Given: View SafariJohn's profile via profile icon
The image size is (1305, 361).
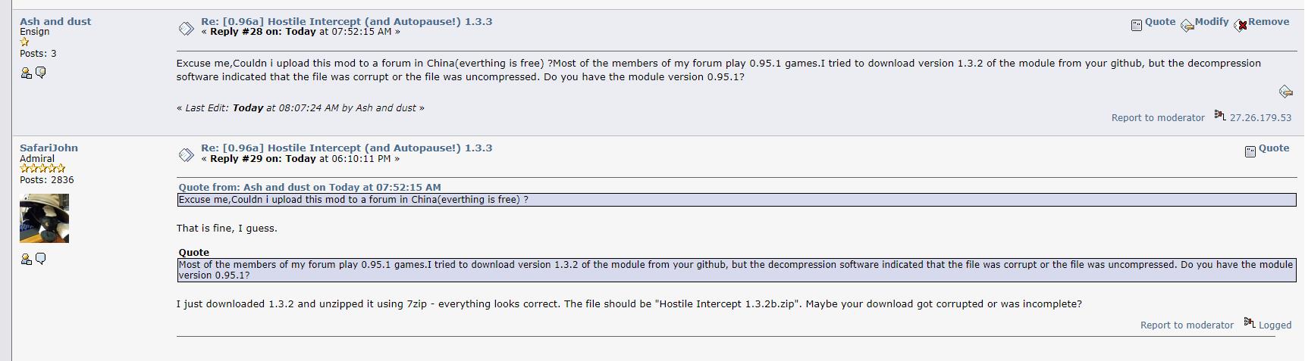Looking at the screenshot, I should (x=26, y=259).
